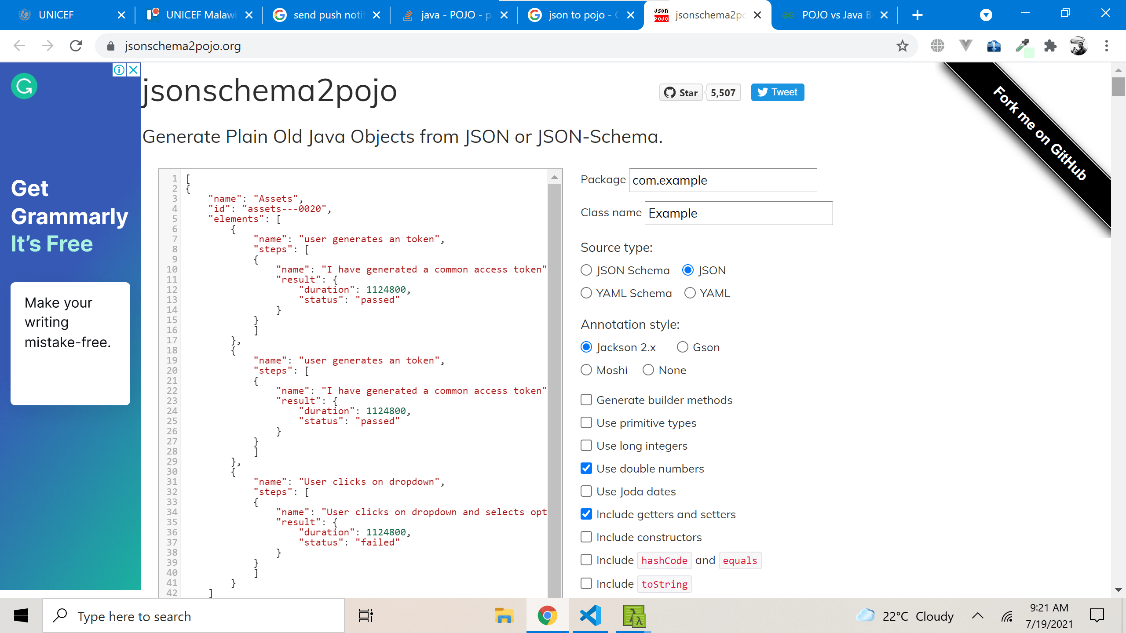Select YAML as the source type
The image size is (1126, 633).
click(x=690, y=293)
